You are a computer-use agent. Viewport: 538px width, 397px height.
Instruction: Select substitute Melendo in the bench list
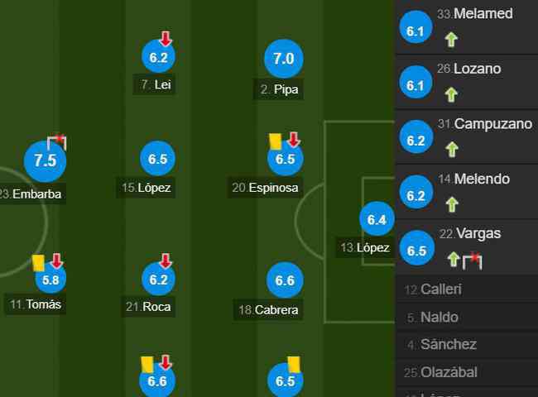click(474, 179)
